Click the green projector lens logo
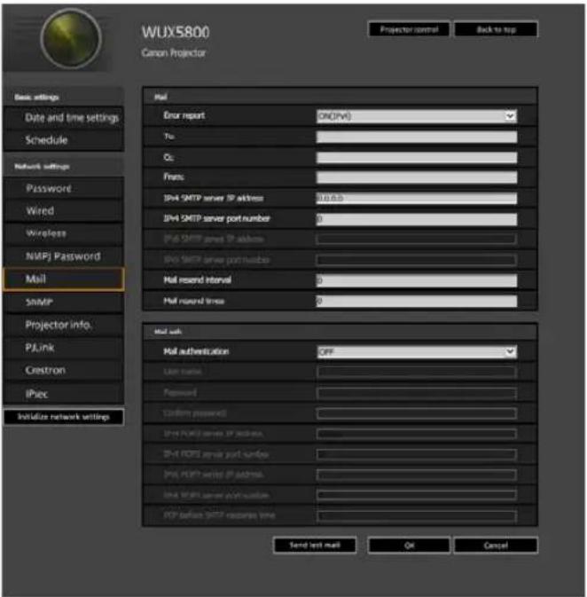 [x=71, y=39]
